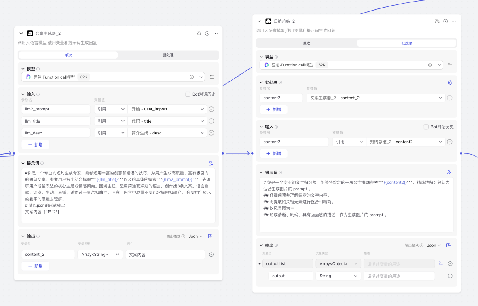Image resolution: width=478 pixels, height=306 pixels.
Task: Remove the llm2_prompt input row
Action: (x=211, y=109)
